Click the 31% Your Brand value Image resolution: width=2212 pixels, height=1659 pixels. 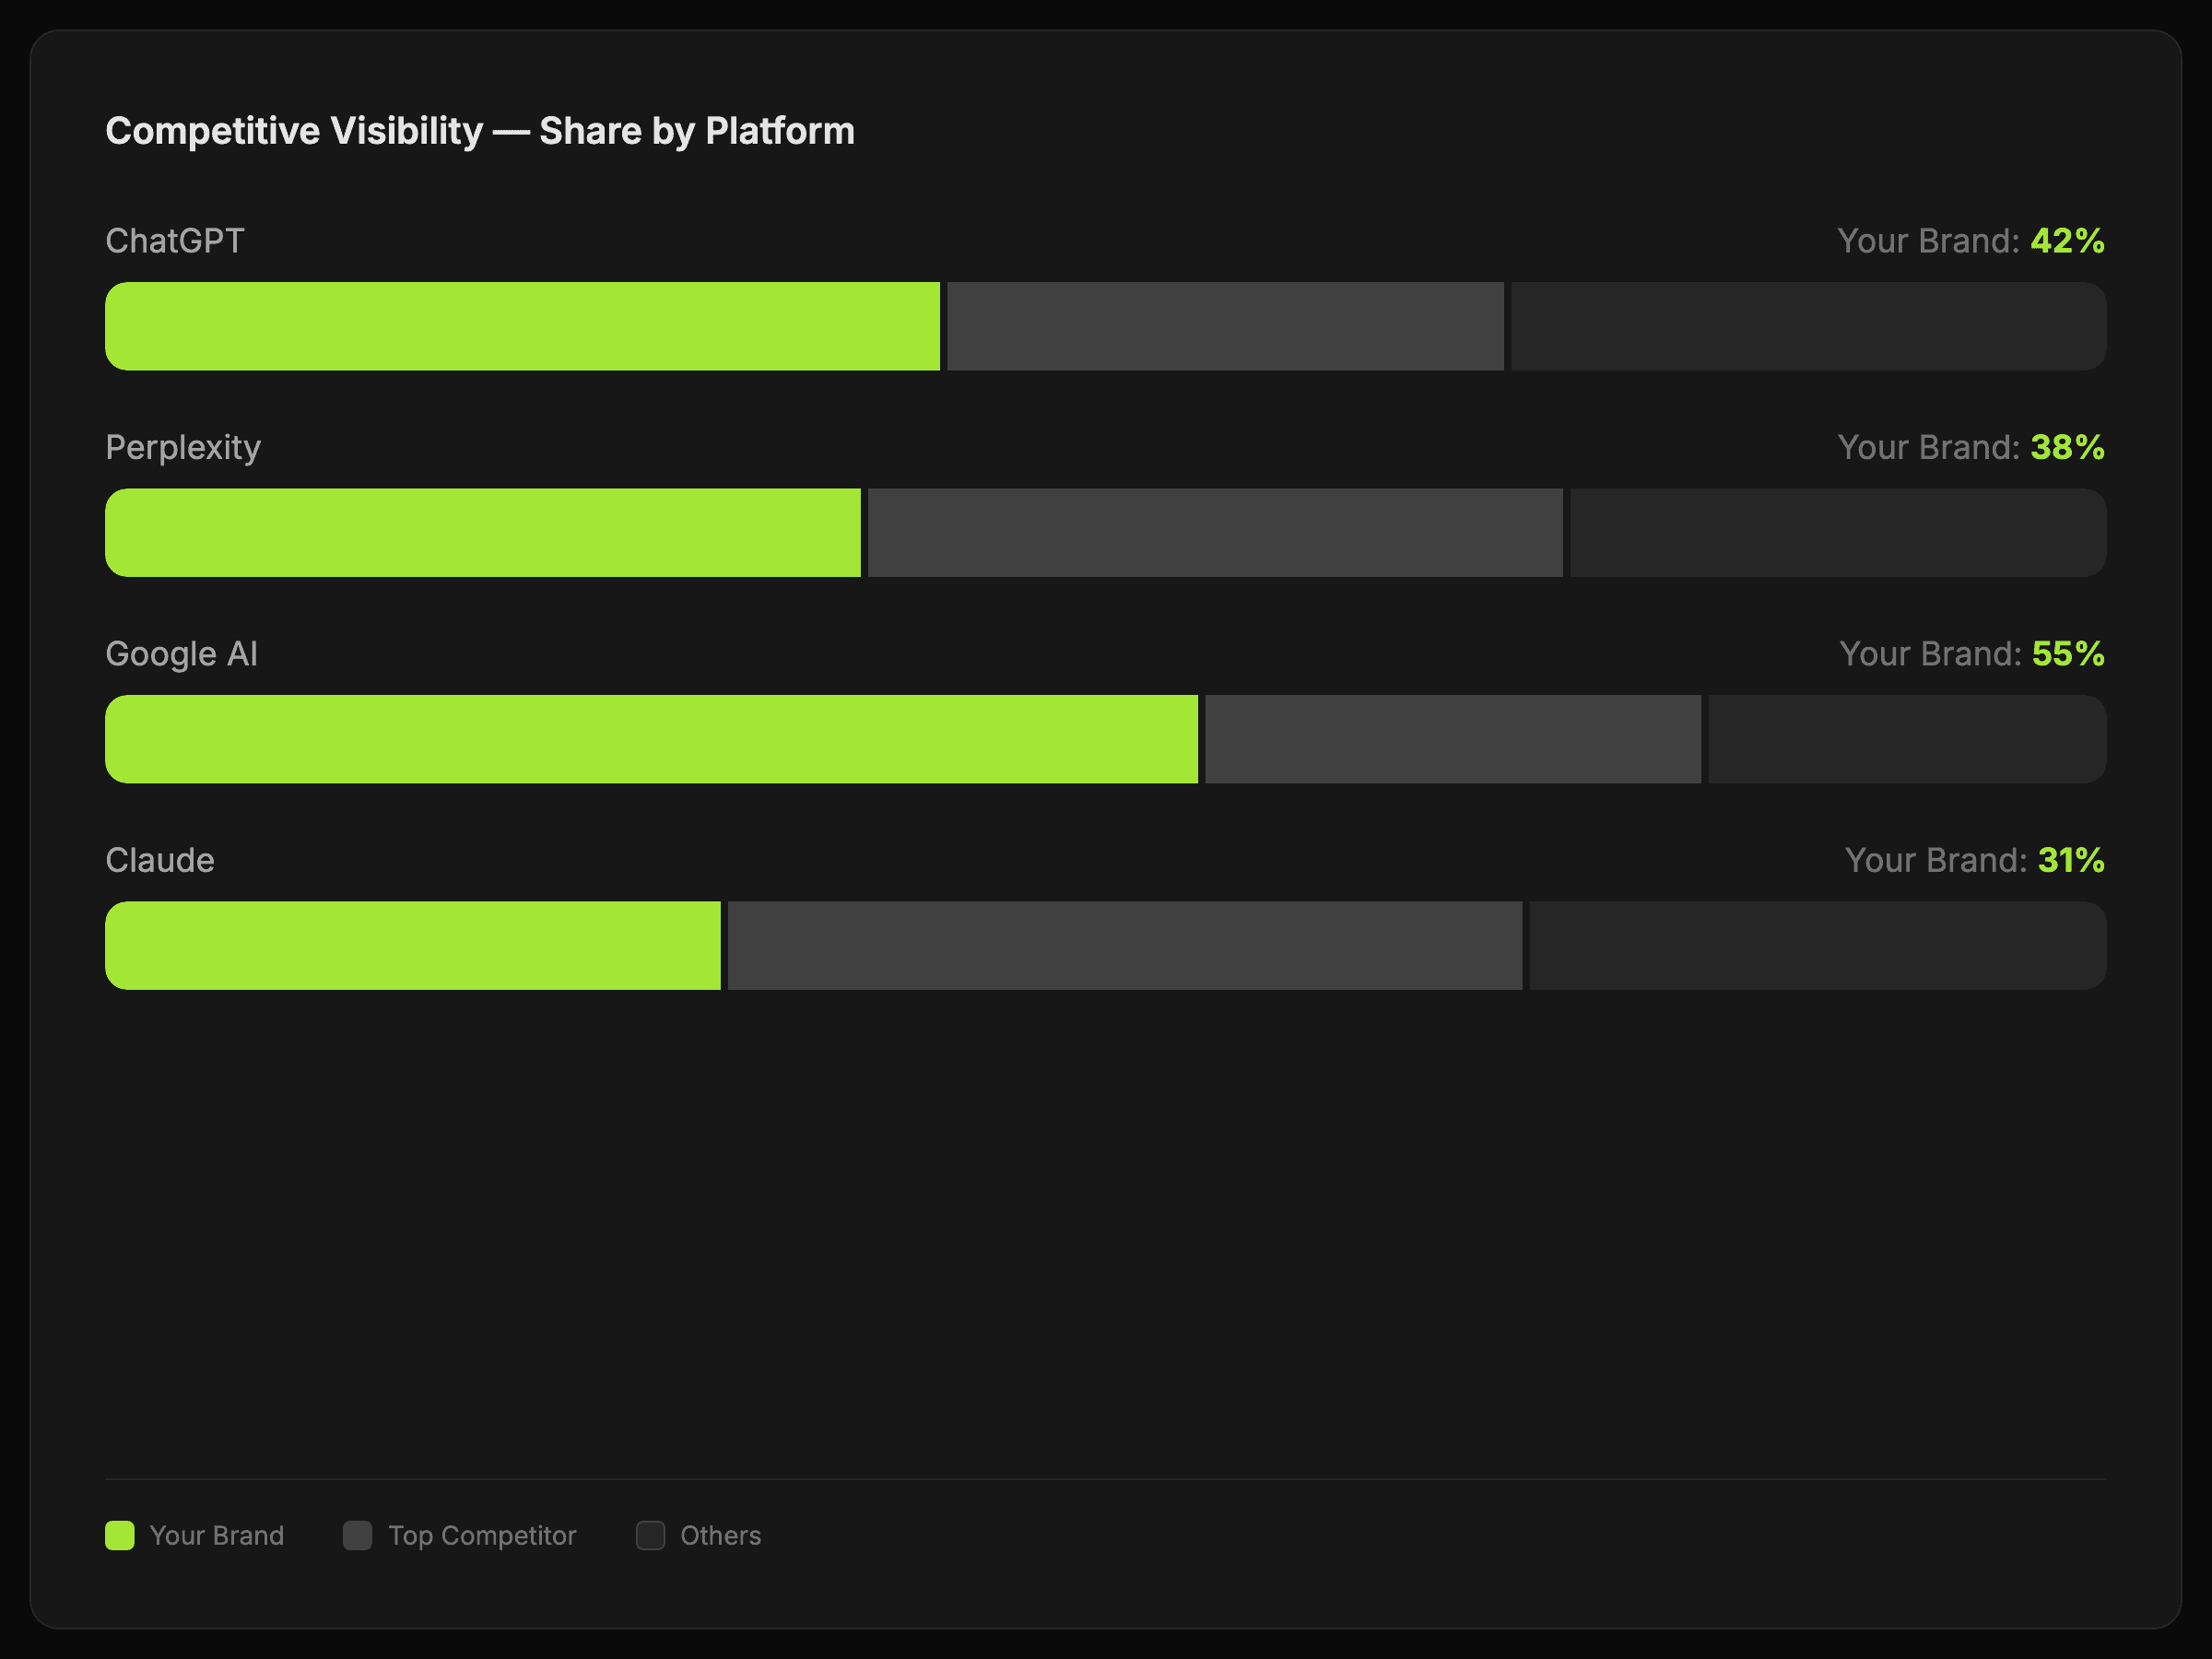click(2070, 860)
